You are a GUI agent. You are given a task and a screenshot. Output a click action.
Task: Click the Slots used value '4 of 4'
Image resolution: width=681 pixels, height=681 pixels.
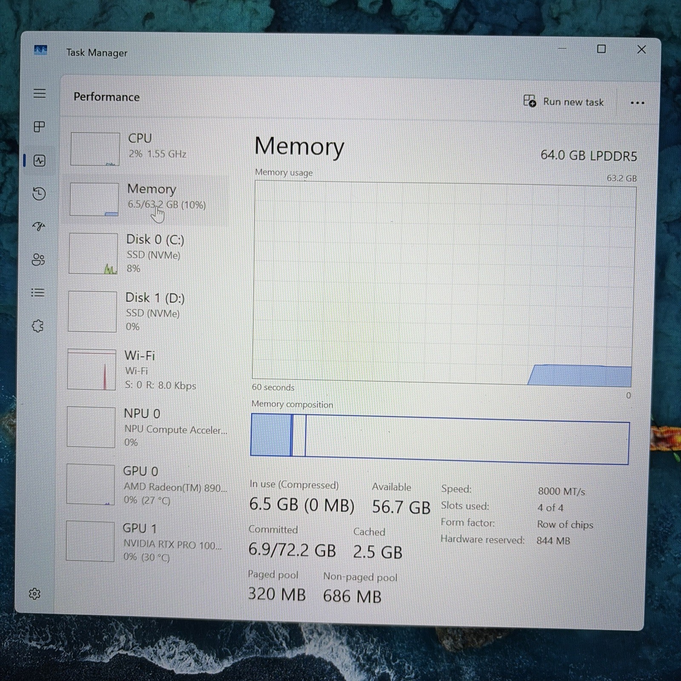tap(550, 508)
